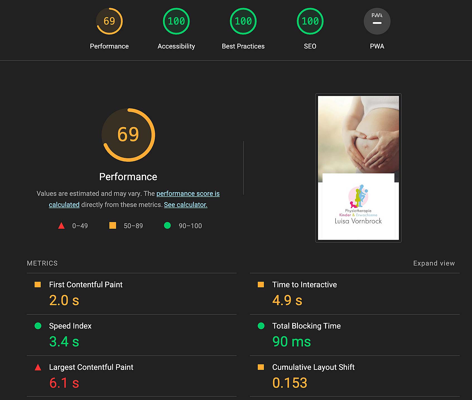472x400 pixels.
Task: Click the PWA badge icon
Action: point(377,21)
